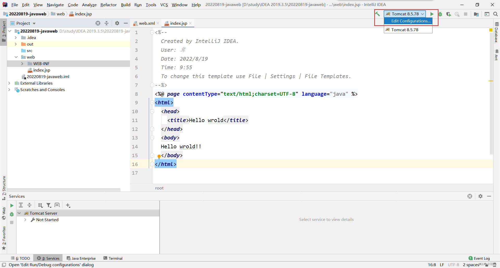Open Java Enterprise tool window
The width and height of the screenshot is (500, 268).
pos(81,258)
